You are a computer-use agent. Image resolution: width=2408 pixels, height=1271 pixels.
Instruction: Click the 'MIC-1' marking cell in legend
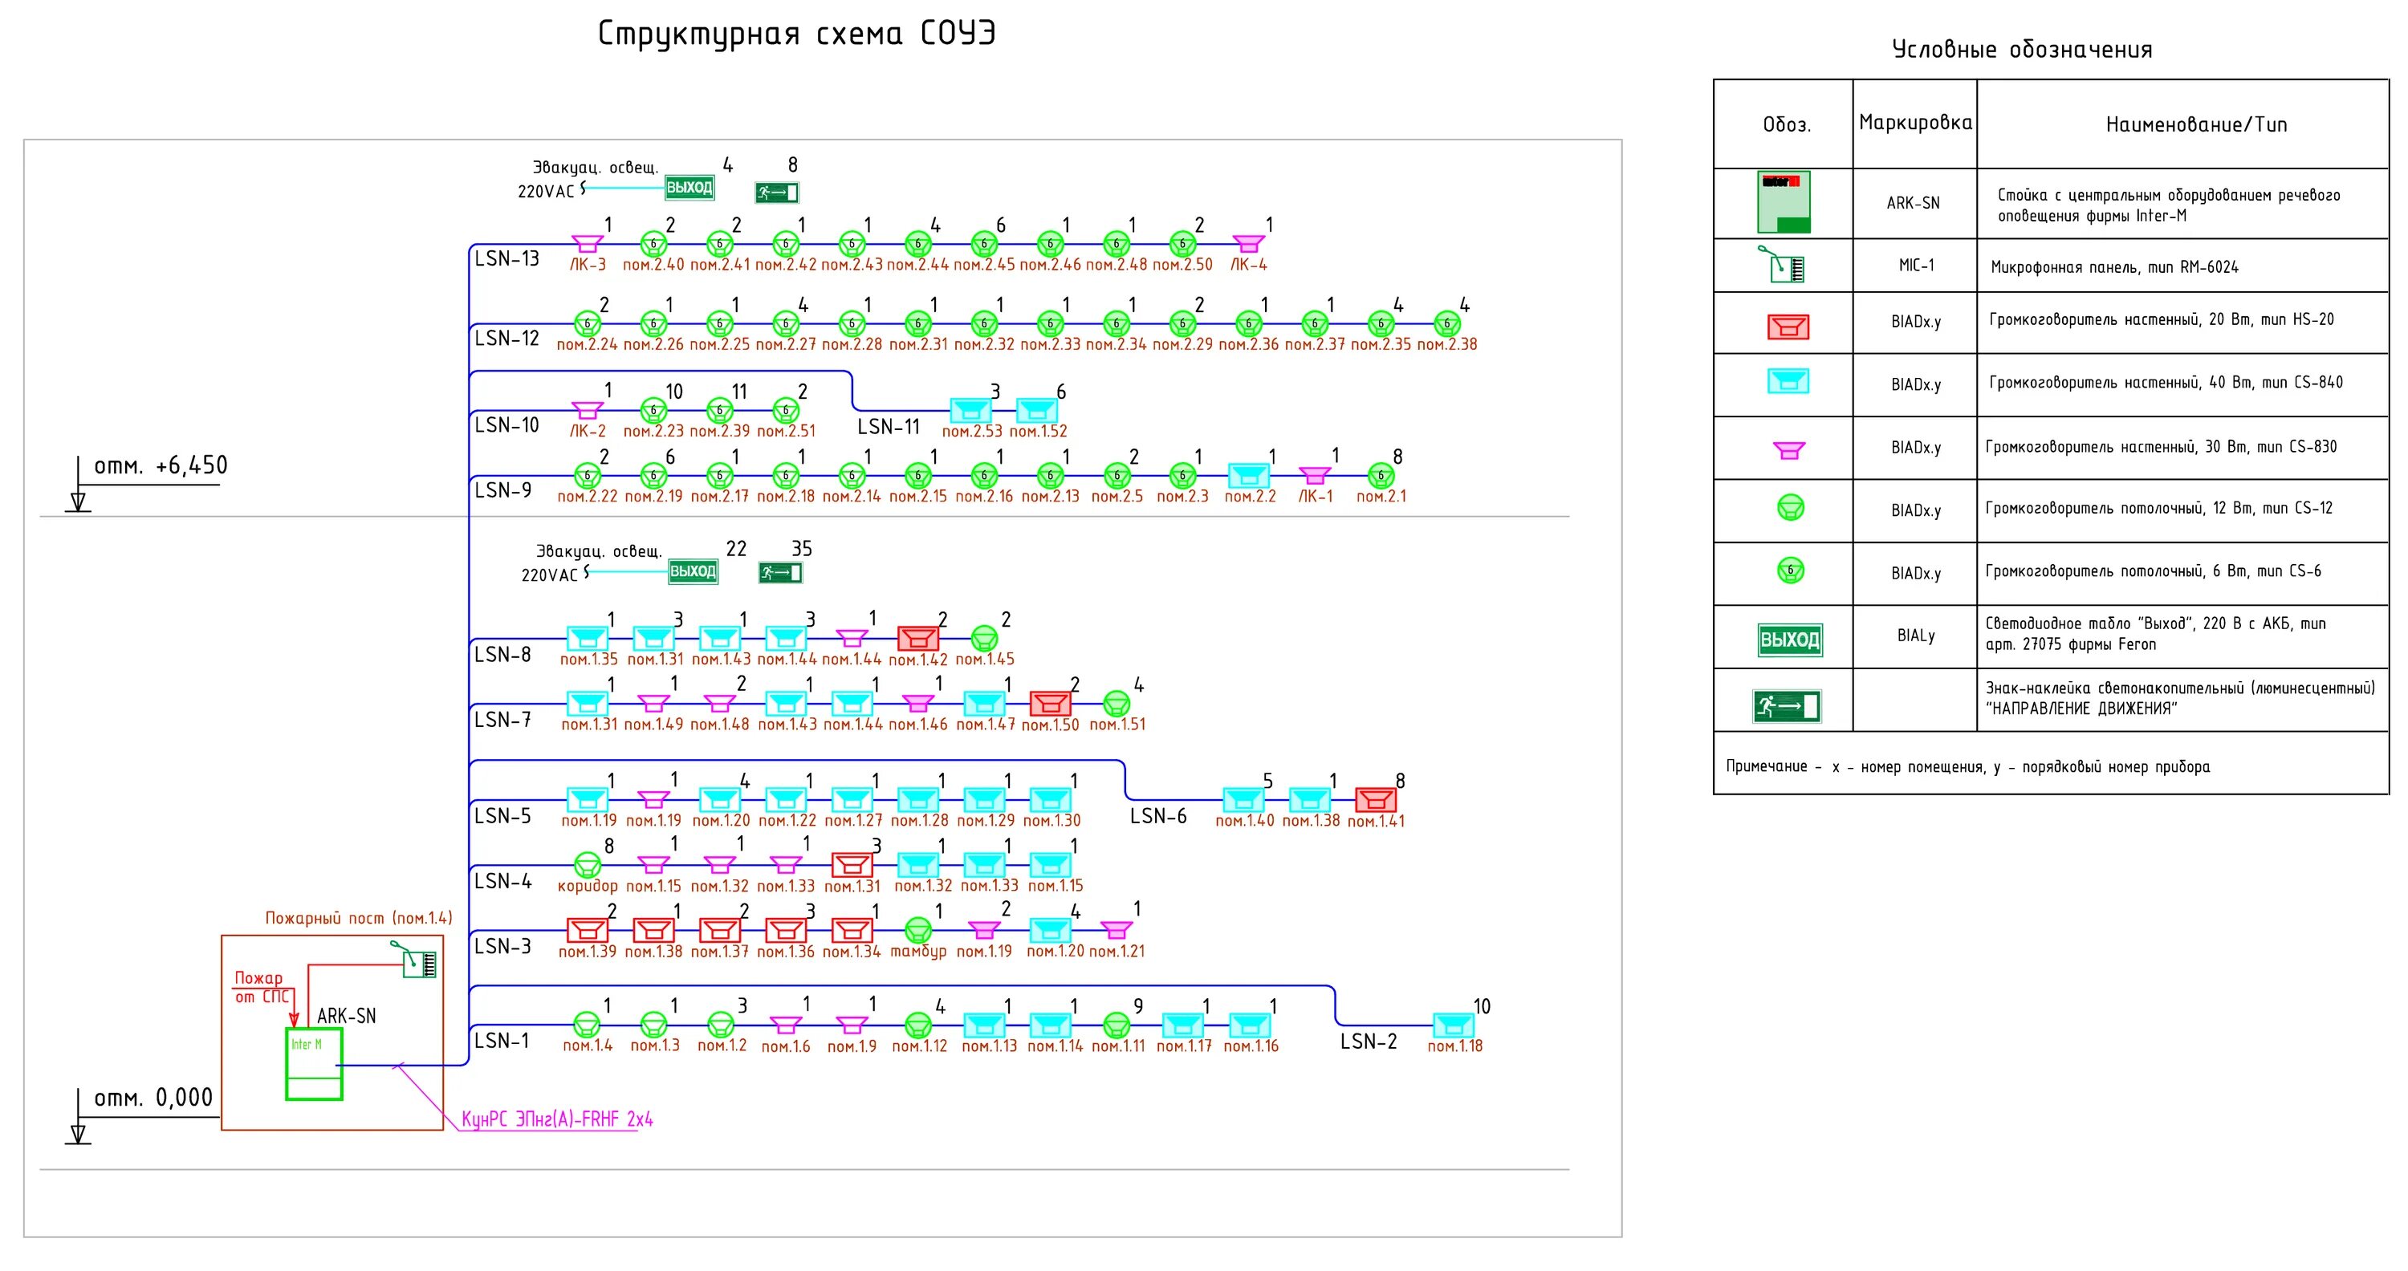(x=1915, y=266)
